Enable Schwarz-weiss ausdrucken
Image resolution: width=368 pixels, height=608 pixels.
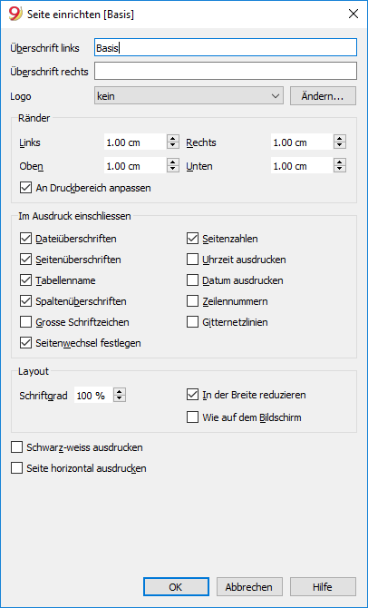click(x=16, y=447)
